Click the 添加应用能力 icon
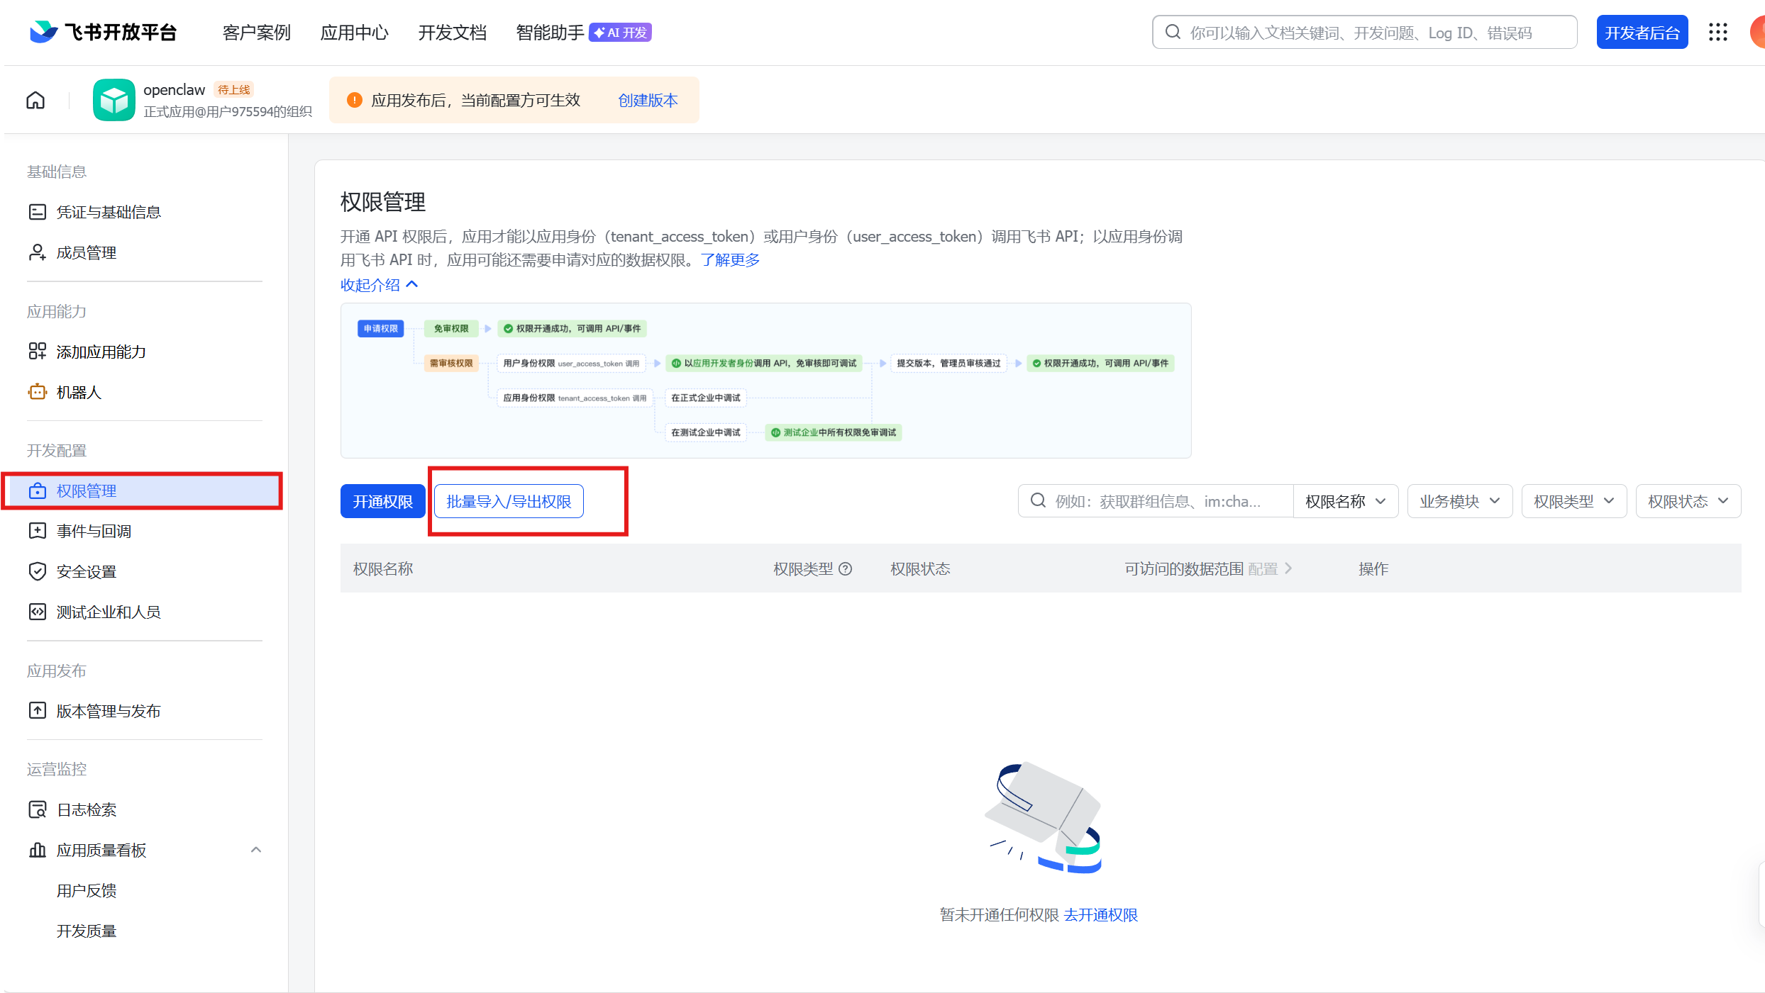This screenshot has height=993, width=1765. 37,352
